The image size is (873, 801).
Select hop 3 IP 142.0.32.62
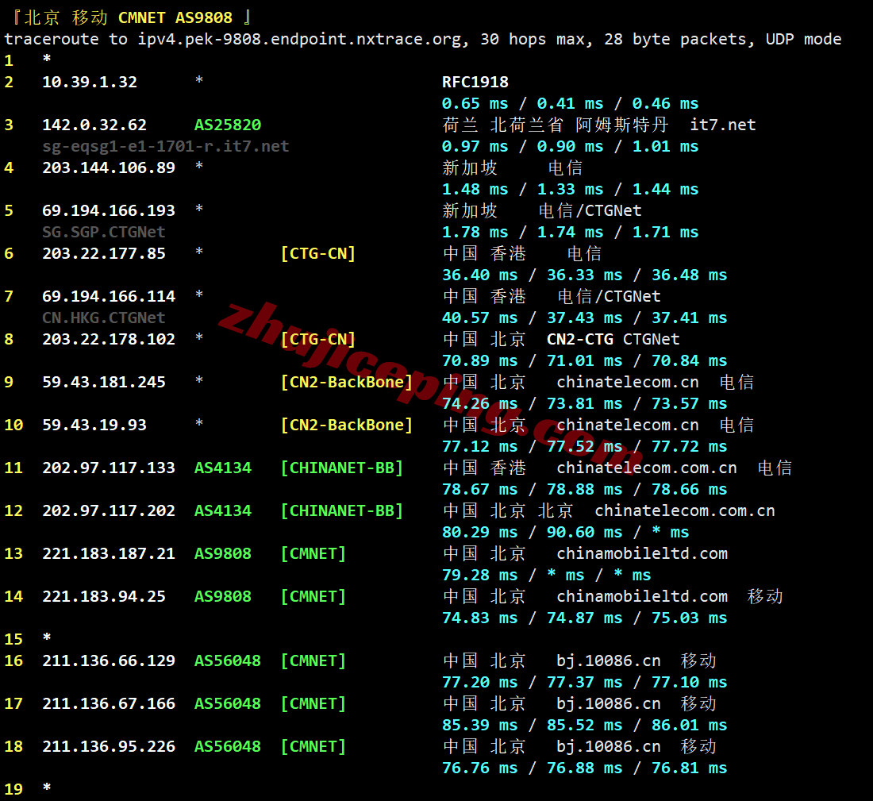[x=94, y=125]
